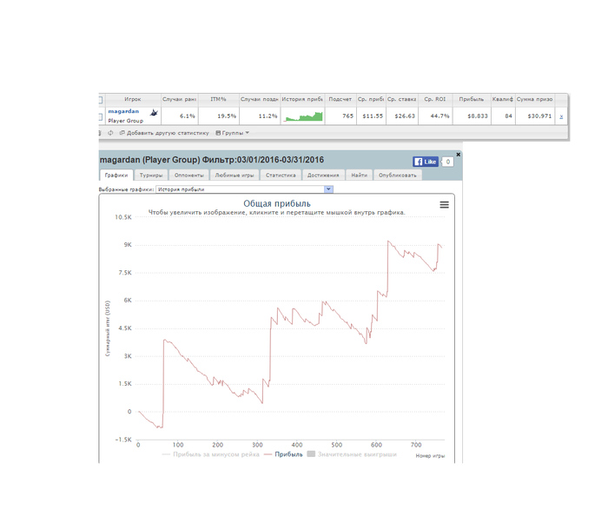
Task: Switch to the Статистика tab
Action: click(x=281, y=175)
